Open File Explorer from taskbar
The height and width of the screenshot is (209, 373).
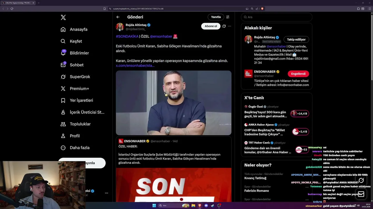point(193,206)
